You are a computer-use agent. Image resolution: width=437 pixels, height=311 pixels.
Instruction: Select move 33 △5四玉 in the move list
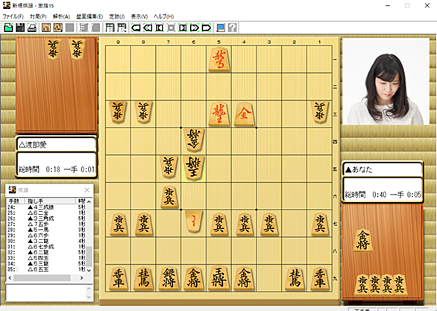click(46, 258)
